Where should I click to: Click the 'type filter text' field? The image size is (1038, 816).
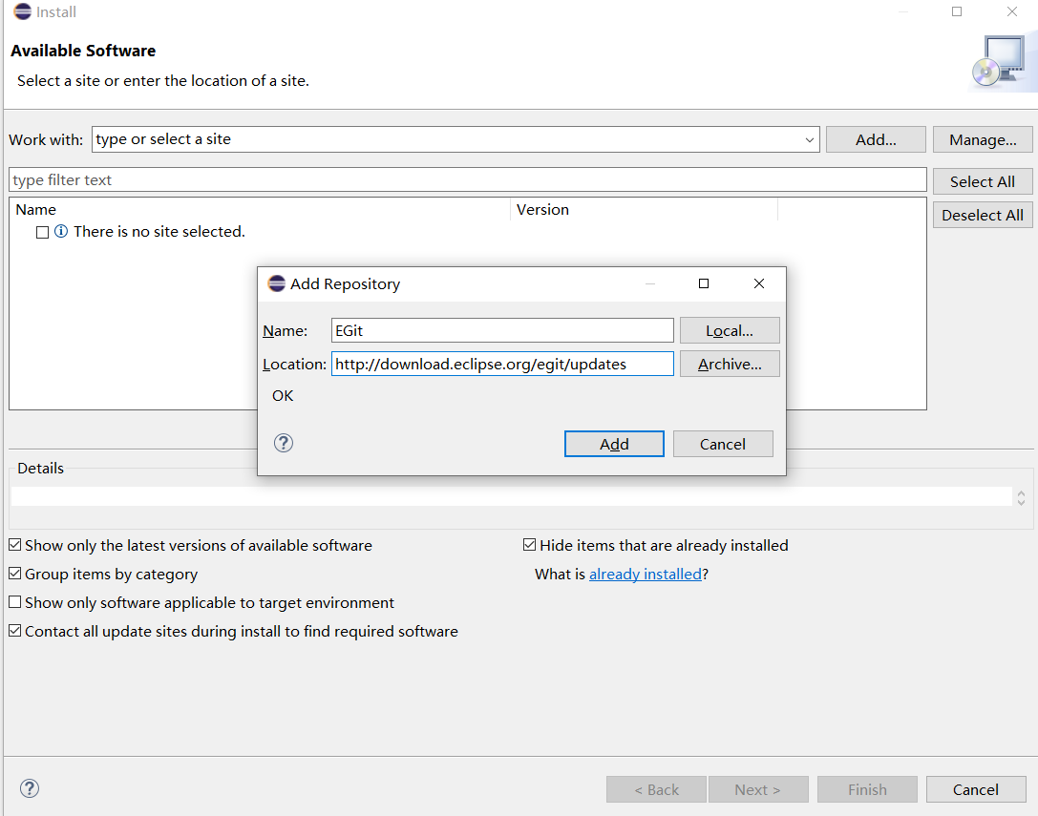(x=467, y=180)
